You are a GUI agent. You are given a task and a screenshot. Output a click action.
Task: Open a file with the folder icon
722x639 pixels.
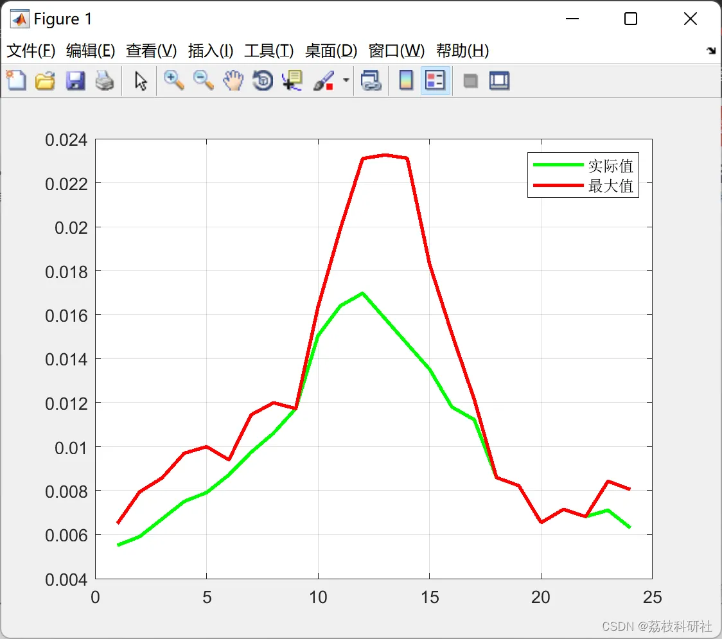[x=45, y=81]
